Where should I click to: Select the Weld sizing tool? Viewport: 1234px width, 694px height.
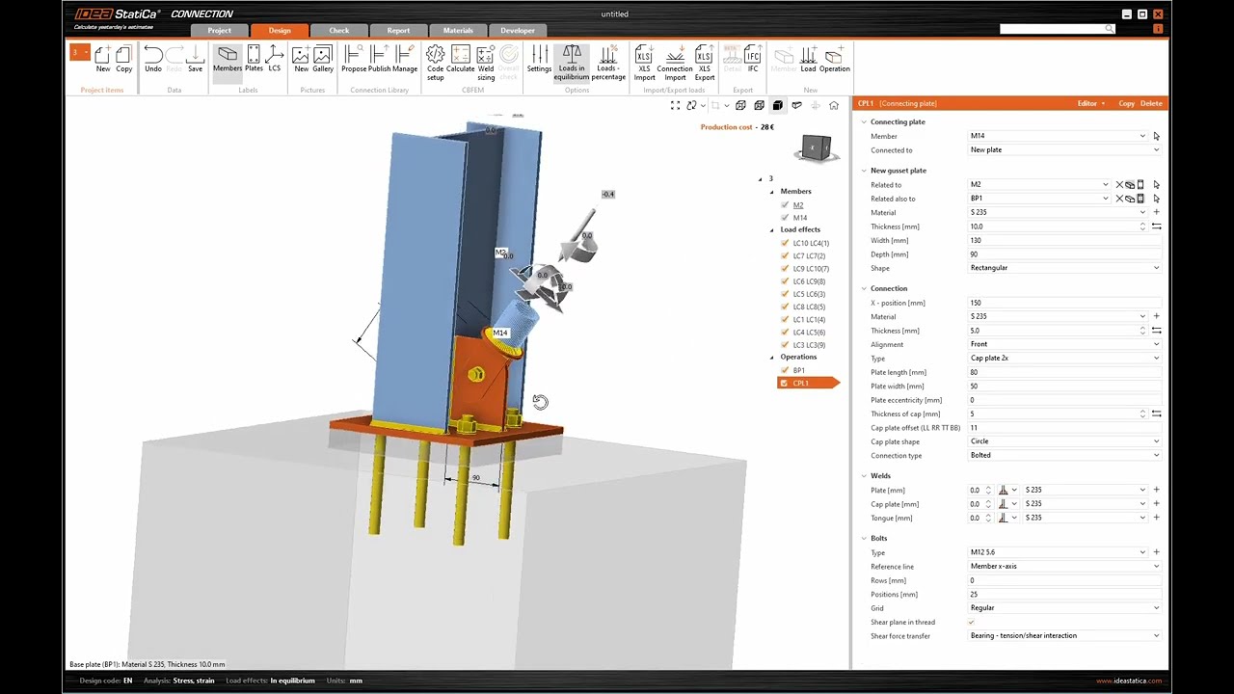pyautogui.click(x=486, y=63)
